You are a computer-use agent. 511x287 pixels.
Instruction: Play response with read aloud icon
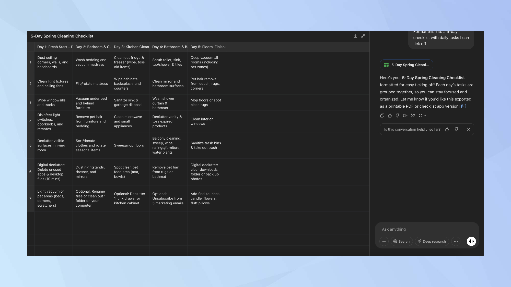[x=405, y=116]
